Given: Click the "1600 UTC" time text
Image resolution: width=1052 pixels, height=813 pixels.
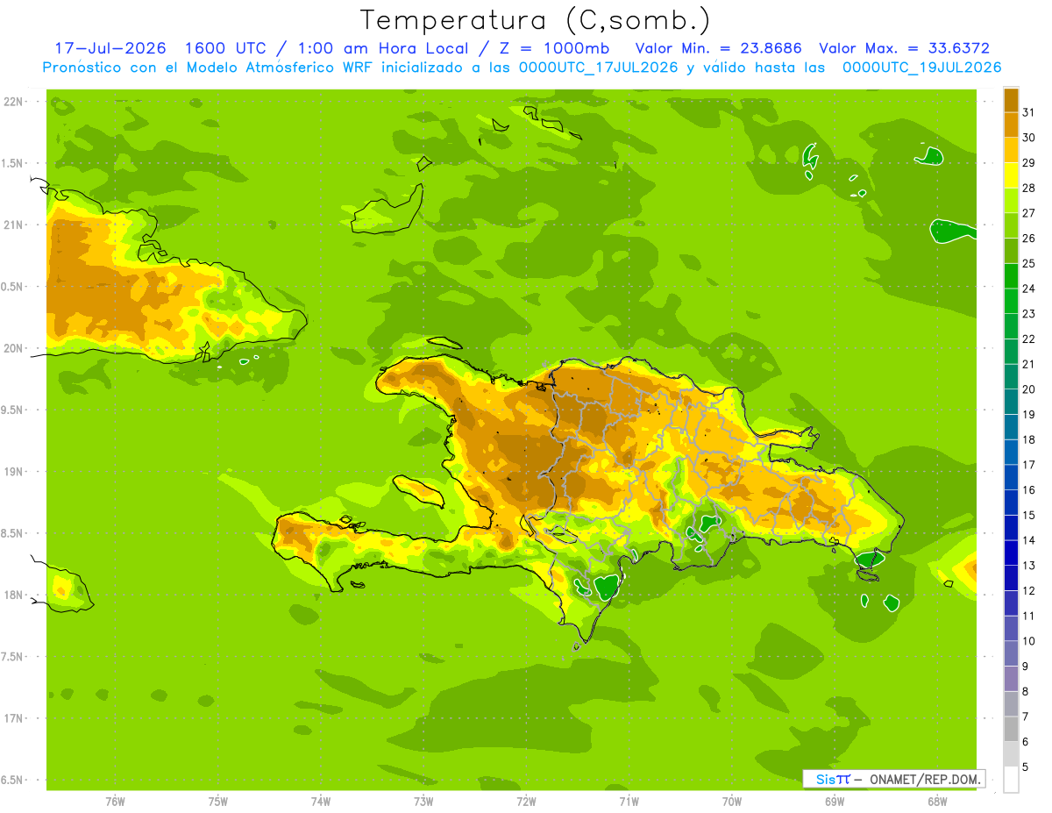Looking at the screenshot, I should (x=225, y=48).
